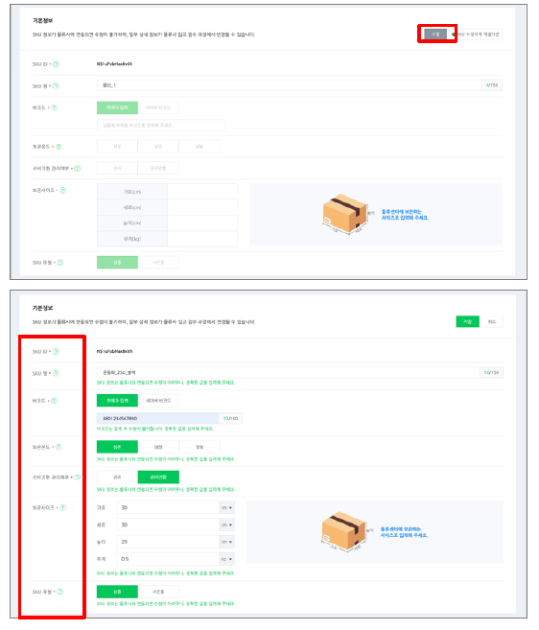Choose 냉동 storage temperature in editing form
This screenshot has width=539, height=630.
pos(199,447)
